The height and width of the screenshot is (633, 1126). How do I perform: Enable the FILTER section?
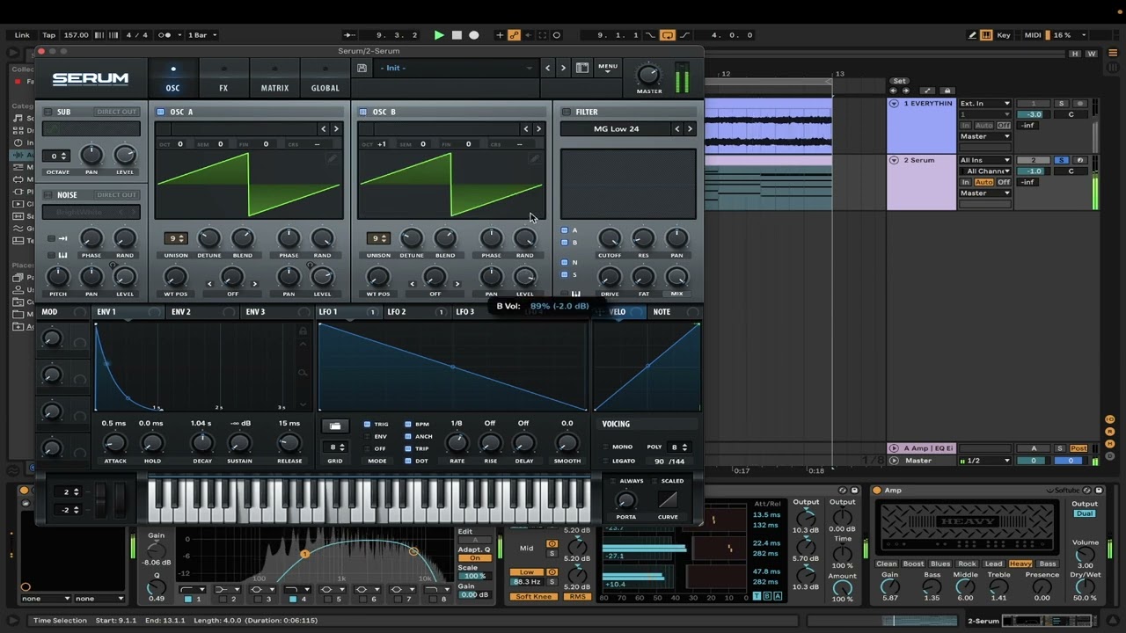[566, 112]
